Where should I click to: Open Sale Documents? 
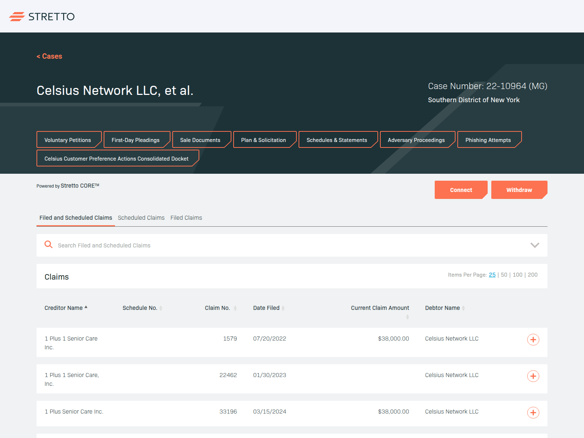201,140
